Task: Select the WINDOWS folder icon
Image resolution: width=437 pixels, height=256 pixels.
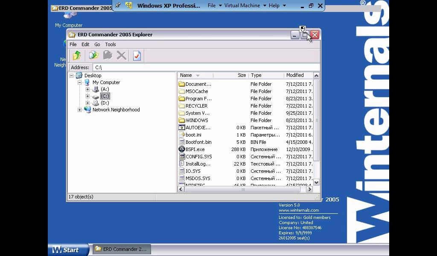Action: 182,120
